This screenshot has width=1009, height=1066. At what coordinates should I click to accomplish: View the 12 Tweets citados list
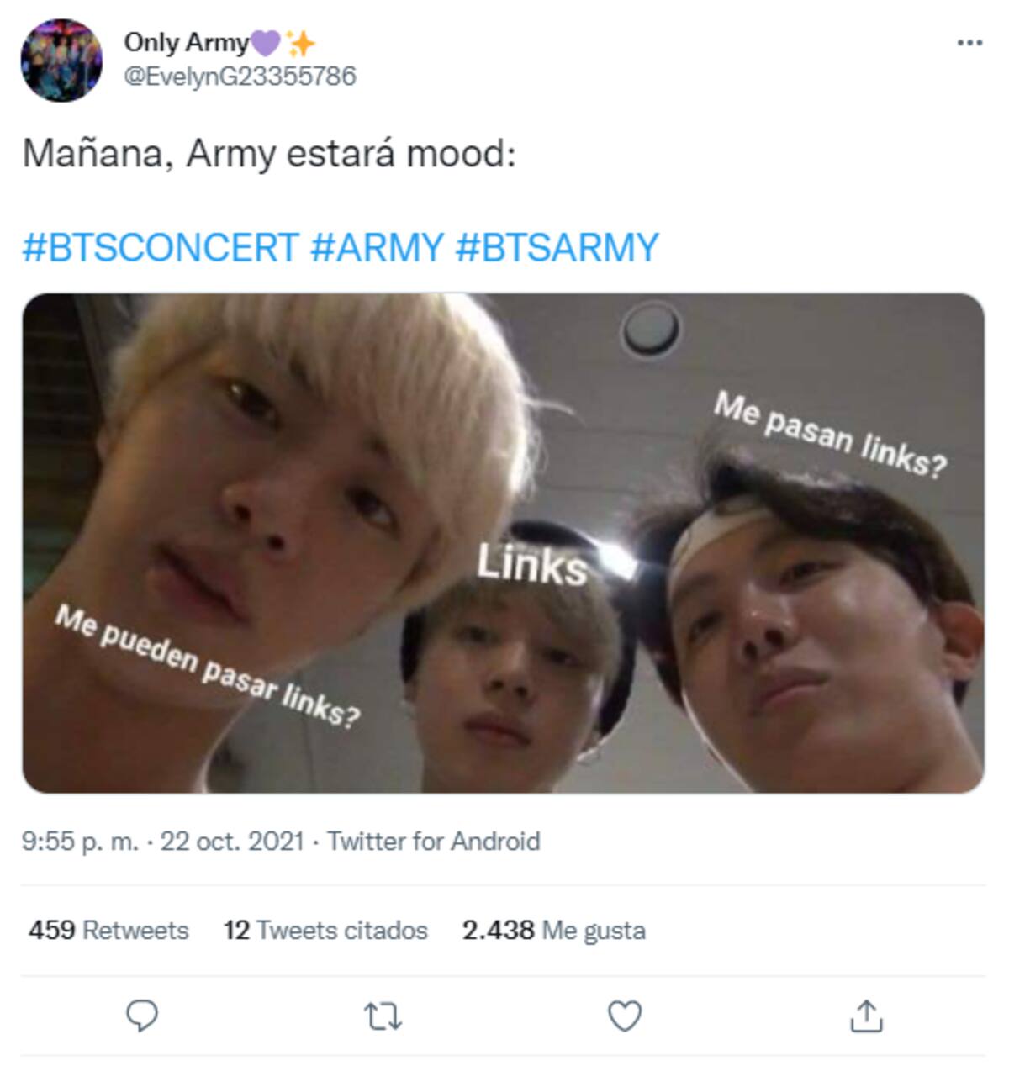[325, 931]
